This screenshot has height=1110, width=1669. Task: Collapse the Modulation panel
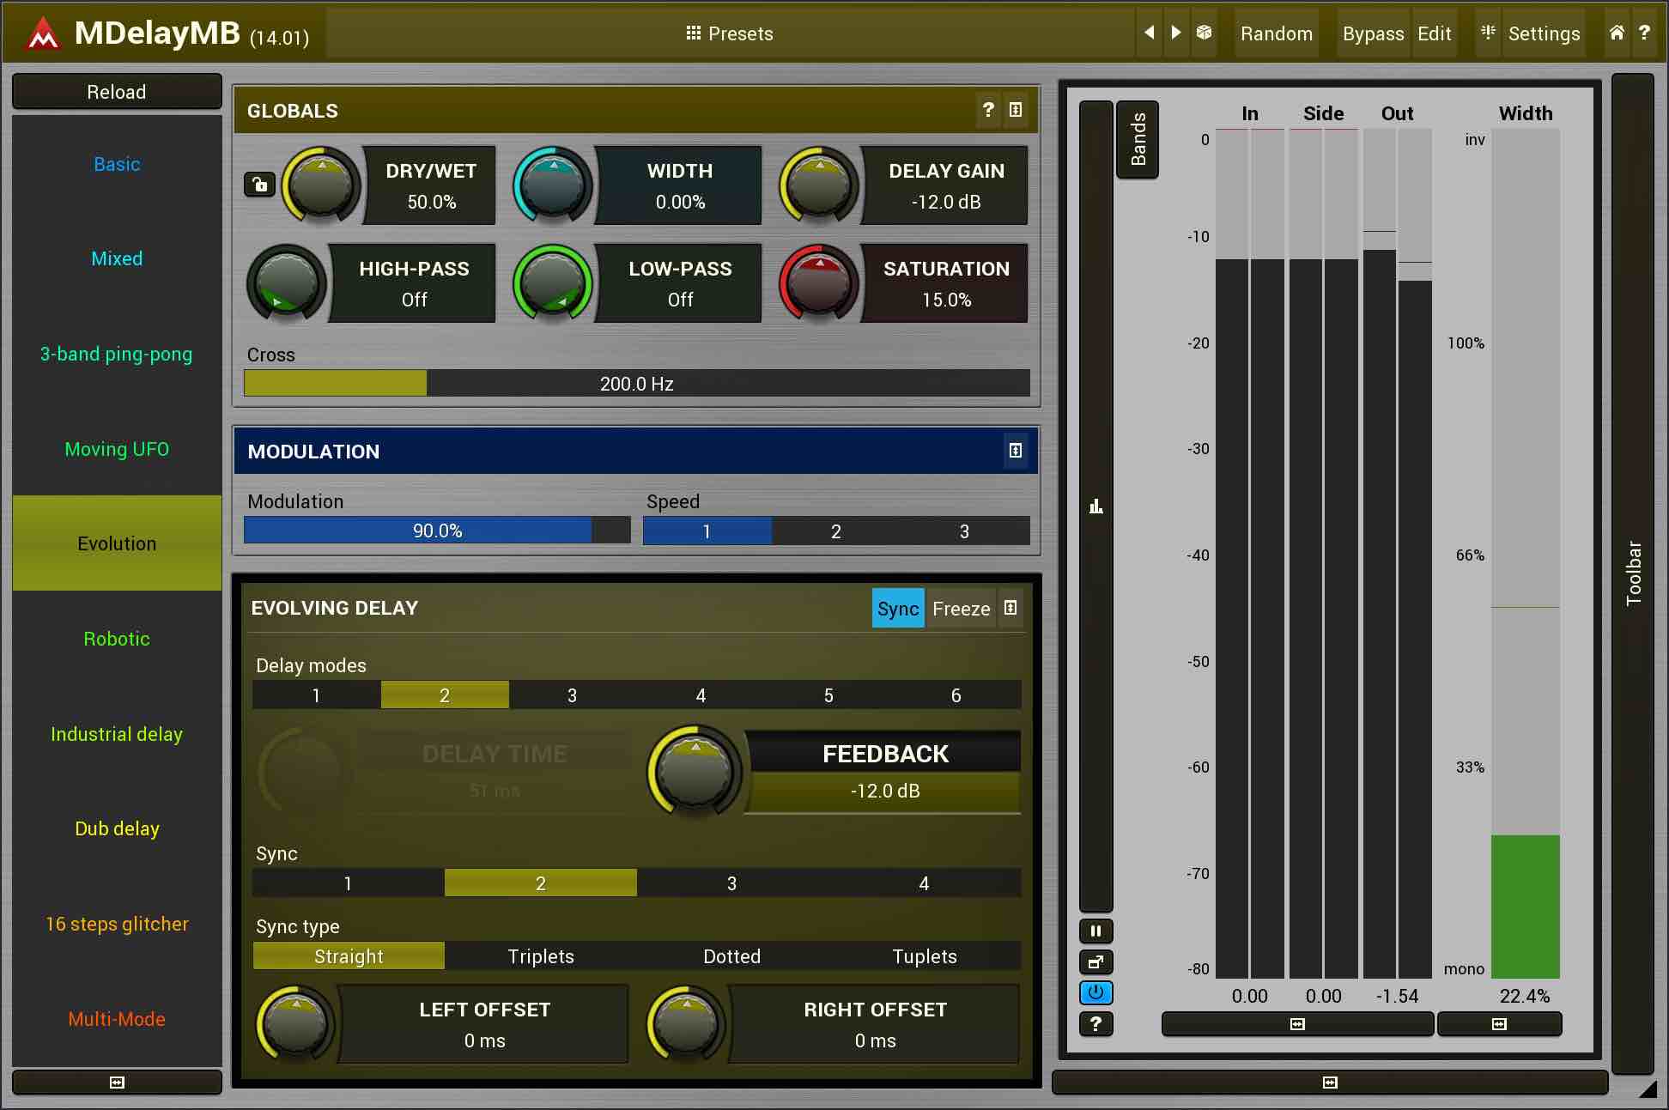1015,451
